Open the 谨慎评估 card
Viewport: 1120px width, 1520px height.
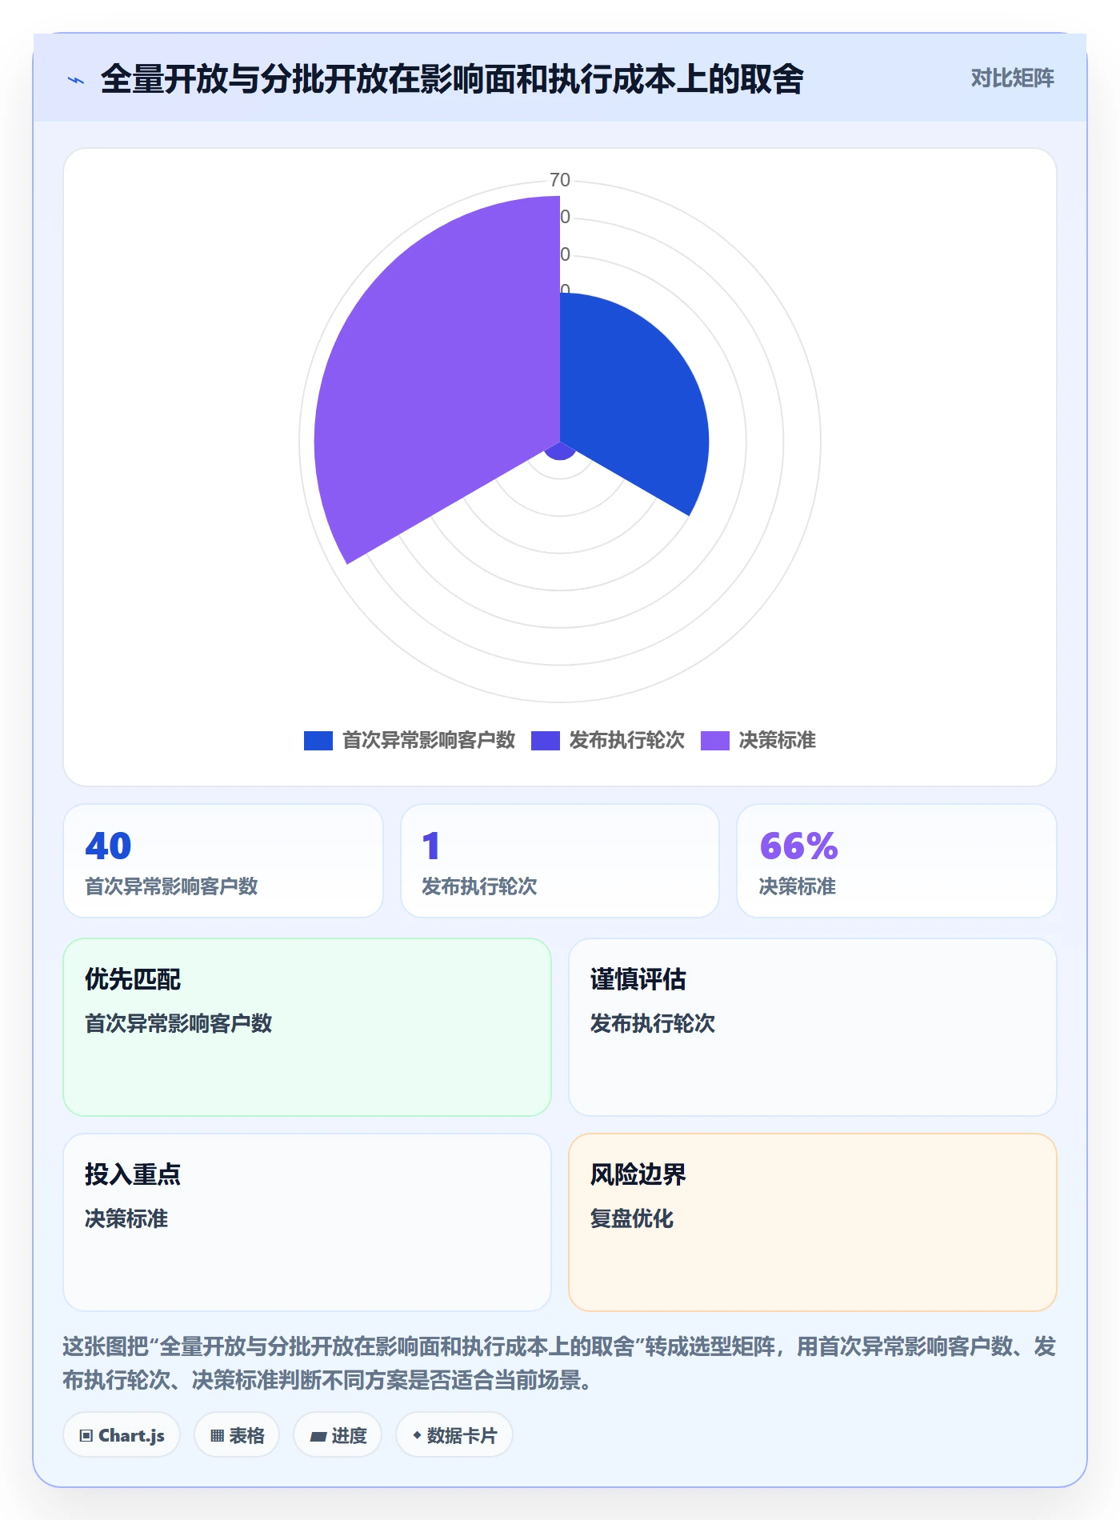pyautogui.click(x=812, y=1027)
